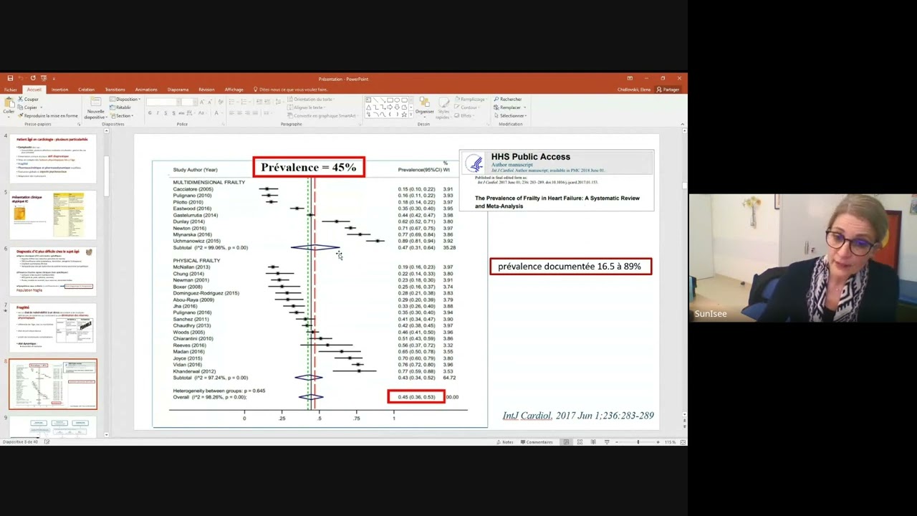The height and width of the screenshot is (516, 917).
Task: Click the zoom out minus button
Action: click(616, 442)
